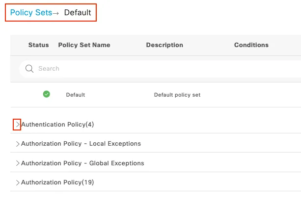This screenshot has width=301, height=207.
Task: Click the green enabled status icon
Action: 47,94
